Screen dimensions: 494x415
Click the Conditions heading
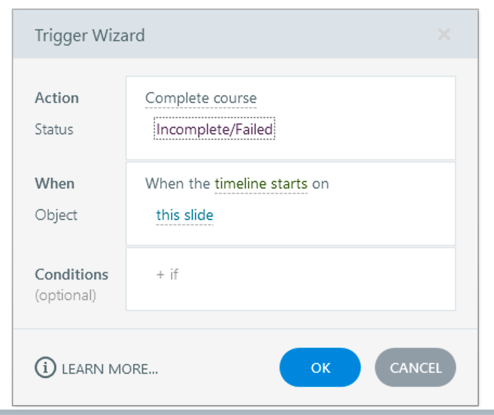point(71,274)
